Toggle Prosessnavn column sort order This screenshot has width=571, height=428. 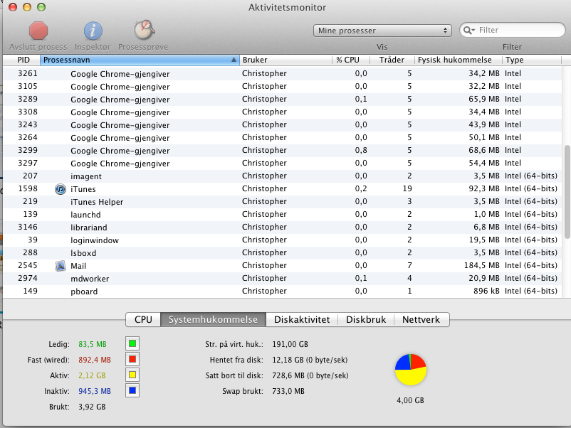coord(140,60)
